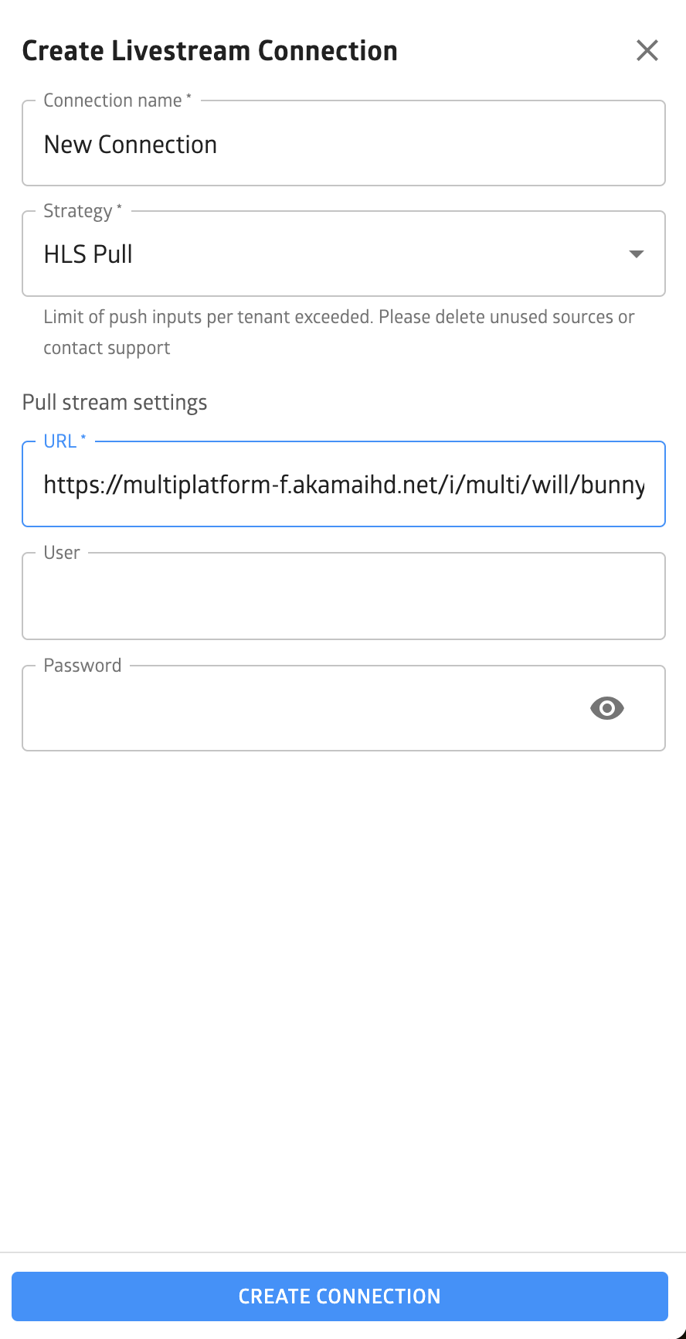Submit with the Create Connection button
The image size is (686, 1339).
[340, 1296]
